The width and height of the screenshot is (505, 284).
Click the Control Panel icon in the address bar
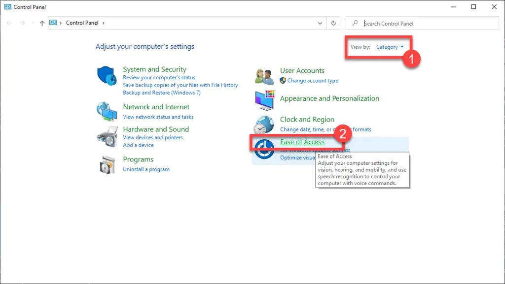54,23
